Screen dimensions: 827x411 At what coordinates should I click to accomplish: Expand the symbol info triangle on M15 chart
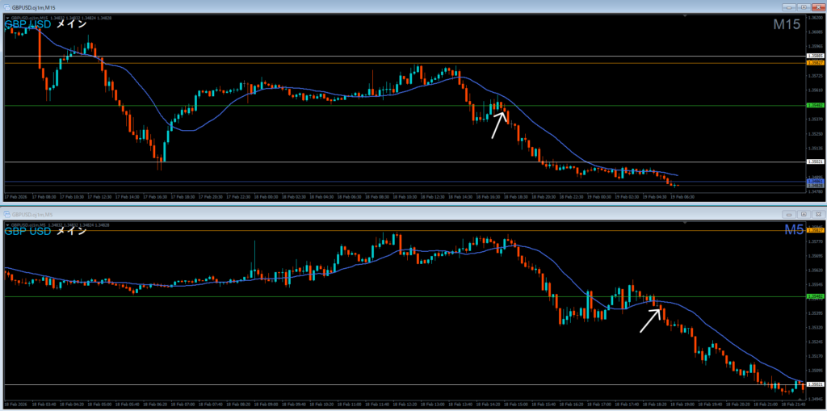click(6, 16)
